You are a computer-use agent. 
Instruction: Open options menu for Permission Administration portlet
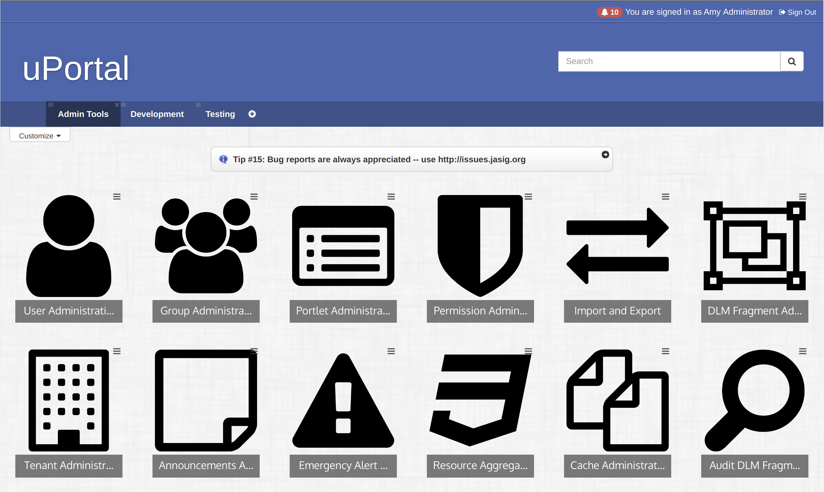[528, 197]
